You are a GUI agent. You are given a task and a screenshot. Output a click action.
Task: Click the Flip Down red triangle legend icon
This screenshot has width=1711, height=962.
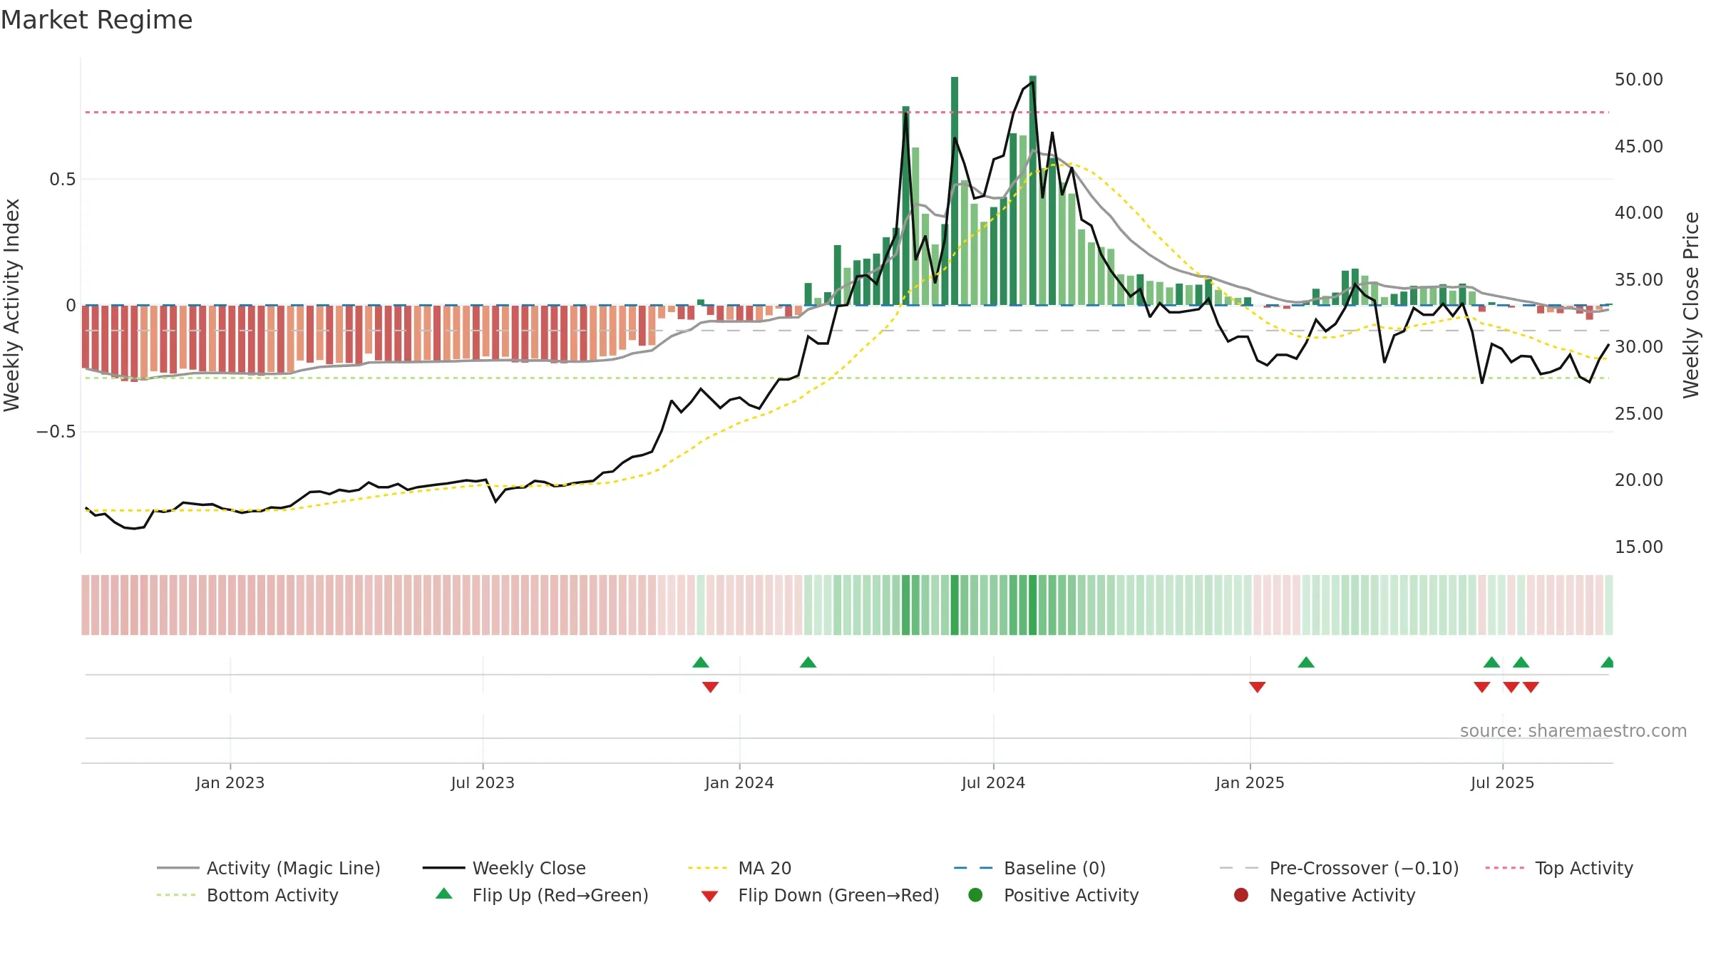click(x=709, y=896)
